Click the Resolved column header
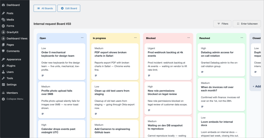This screenshot has width=264, height=138. click(204, 38)
